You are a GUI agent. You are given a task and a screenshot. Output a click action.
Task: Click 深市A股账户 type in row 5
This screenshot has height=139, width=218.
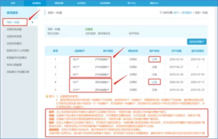click(x=102, y=90)
